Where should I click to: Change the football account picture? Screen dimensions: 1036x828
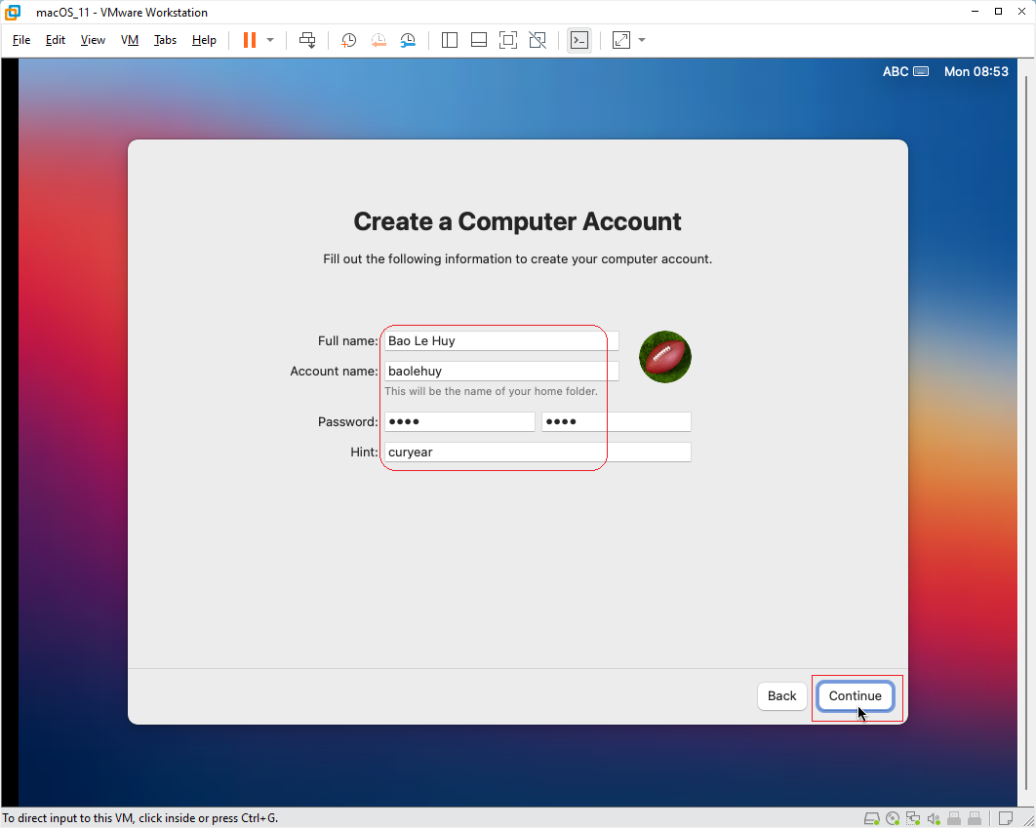[x=665, y=357]
